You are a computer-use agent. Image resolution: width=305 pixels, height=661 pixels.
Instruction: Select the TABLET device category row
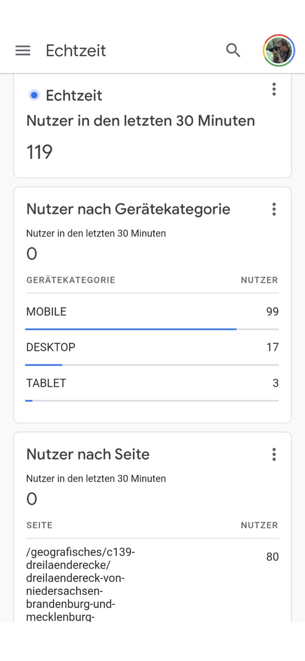tap(153, 383)
